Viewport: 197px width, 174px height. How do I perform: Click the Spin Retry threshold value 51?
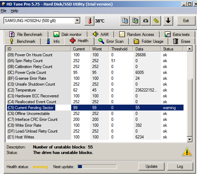(113, 61)
